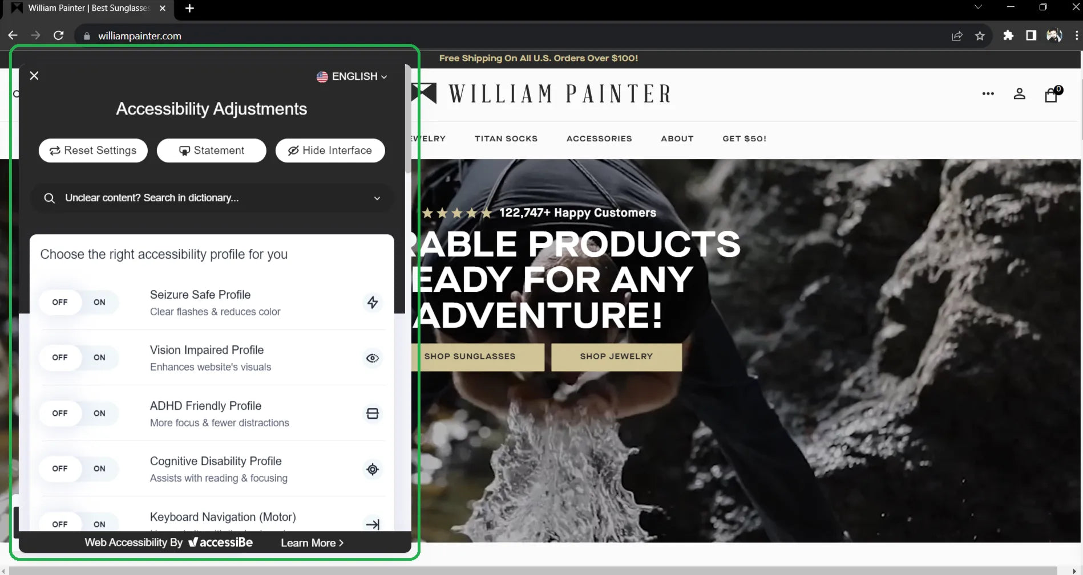Open a new browser tab
Viewport: 1083px width, 575px height.
189,8
